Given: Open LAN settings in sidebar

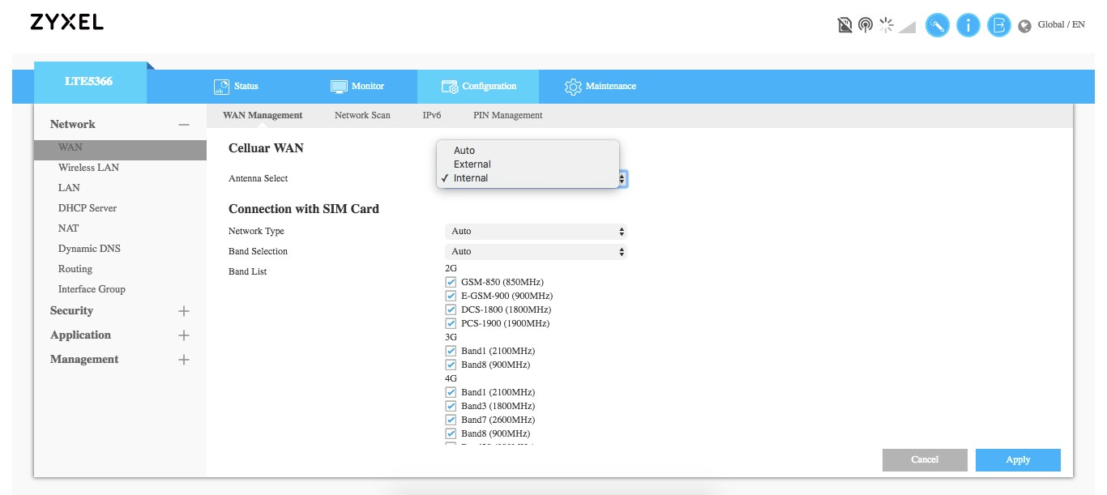Looking at the screenshot, I should tap(69, 188).
